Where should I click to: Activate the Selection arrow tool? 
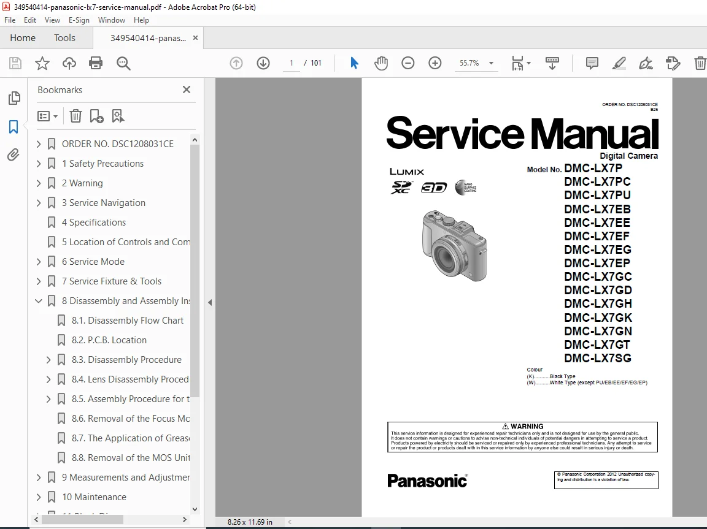tap(354, 63)
